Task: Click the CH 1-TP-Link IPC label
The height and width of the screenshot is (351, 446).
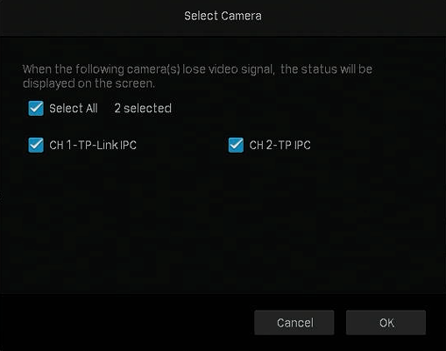Action: [x=93, y=145]
